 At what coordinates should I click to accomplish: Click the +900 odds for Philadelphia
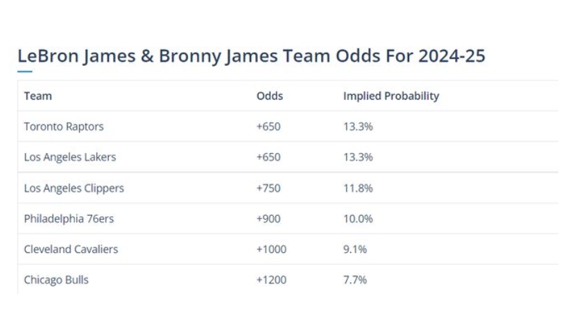coord(268,218)
